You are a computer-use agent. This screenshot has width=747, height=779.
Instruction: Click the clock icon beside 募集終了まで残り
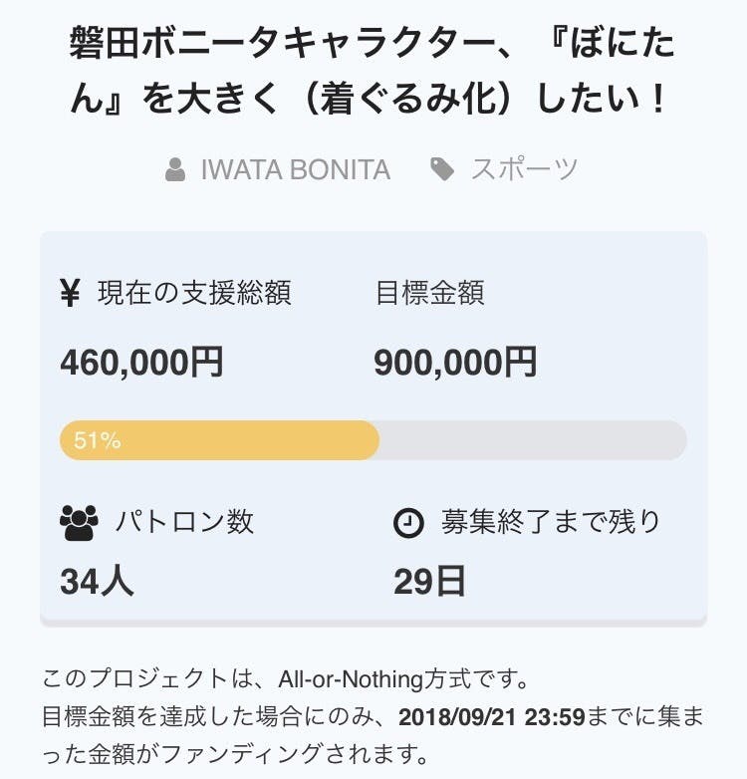coord(408,523)
